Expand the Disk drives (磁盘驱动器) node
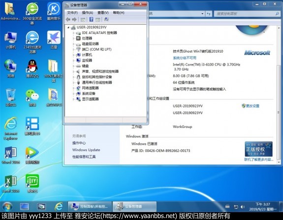 73,44
